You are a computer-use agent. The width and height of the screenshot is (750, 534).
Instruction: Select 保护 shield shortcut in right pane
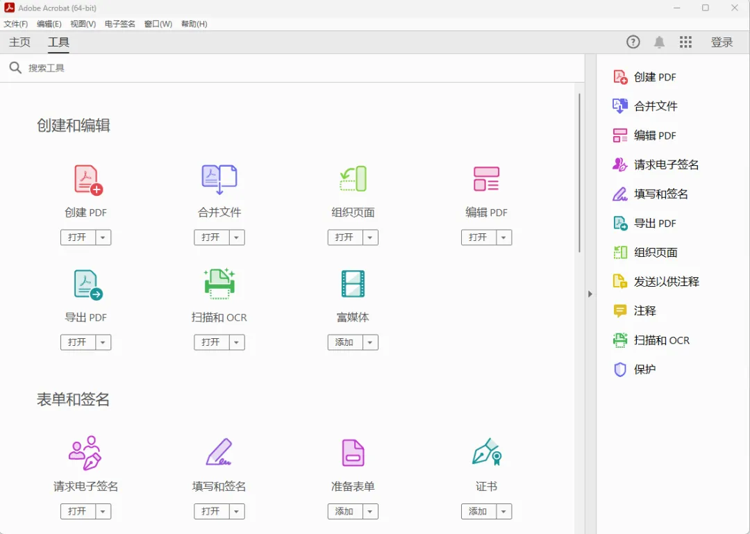[x=634, y=369]
